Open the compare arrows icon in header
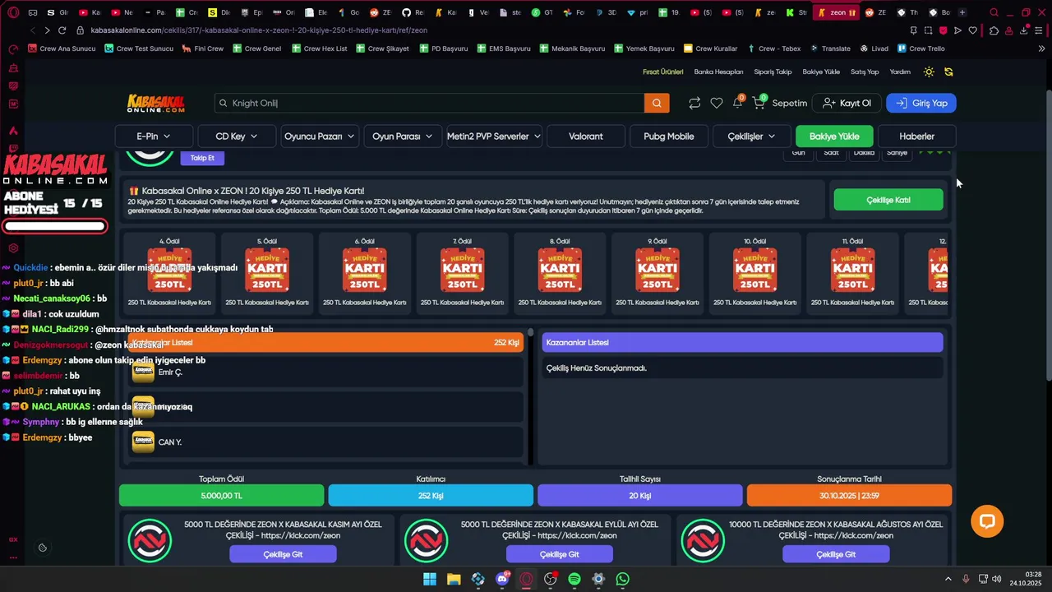This screenshot has height=592, width=1052. point(694,103)
